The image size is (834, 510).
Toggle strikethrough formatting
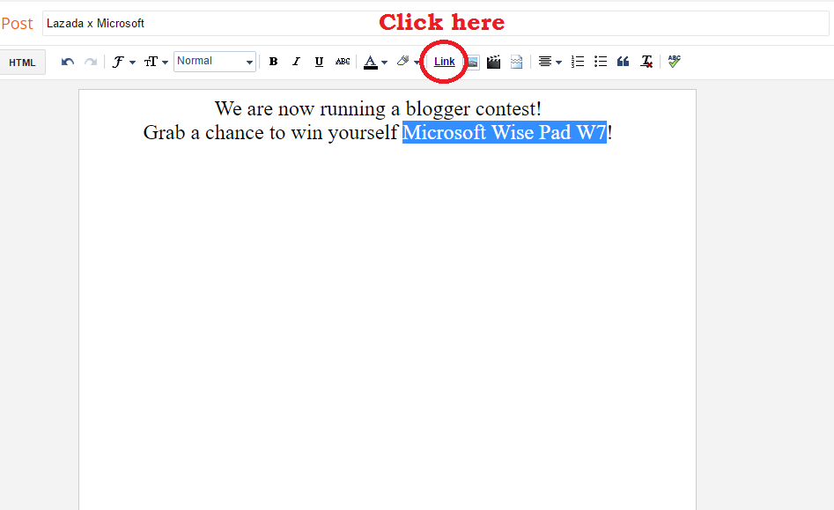(x=343, y=62)
